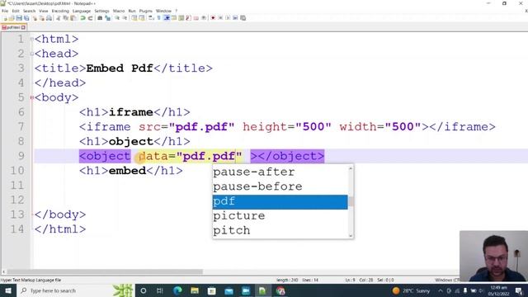This screenshot has height=297, width=528.
Task: Choose pause-after from autocomplete list
Action: (x=280, y=172)
